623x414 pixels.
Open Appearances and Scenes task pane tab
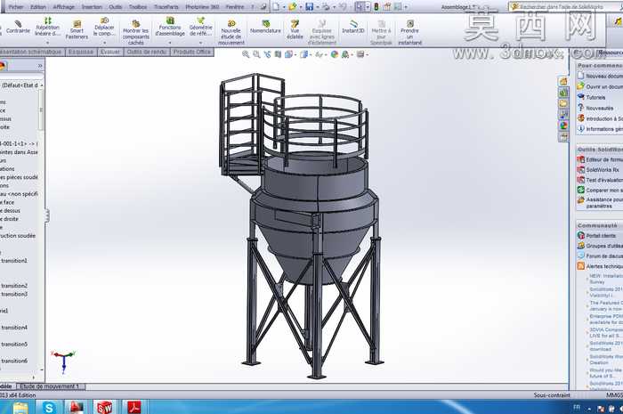(563, 126)
